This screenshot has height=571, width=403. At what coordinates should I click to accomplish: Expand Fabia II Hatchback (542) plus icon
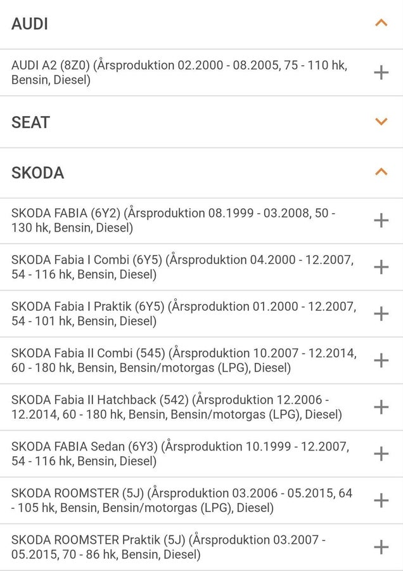(381, 407)
